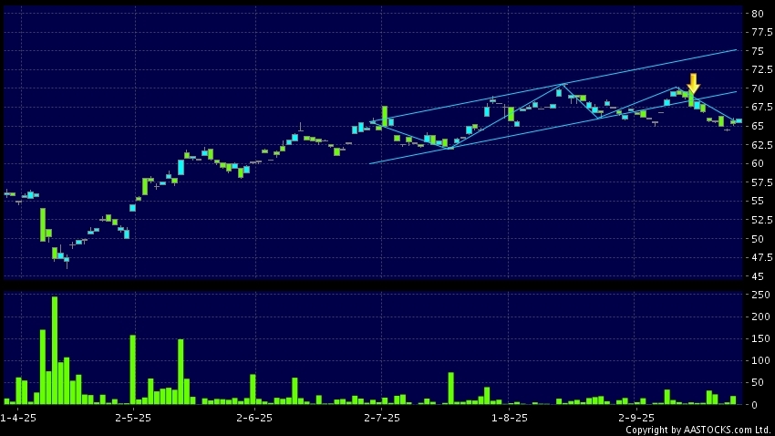Click the 62.5 price axis label
Image resolution: width=775 pixels, height=436 pixels.
click(761, 145)
